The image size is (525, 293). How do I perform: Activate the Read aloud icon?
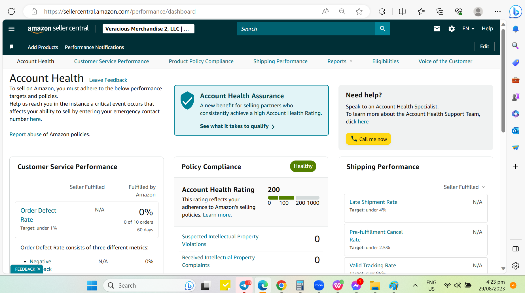click(325, 11)
